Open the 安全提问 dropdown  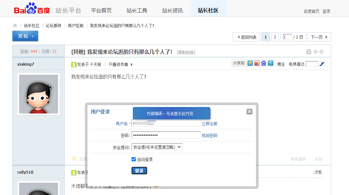157,147
